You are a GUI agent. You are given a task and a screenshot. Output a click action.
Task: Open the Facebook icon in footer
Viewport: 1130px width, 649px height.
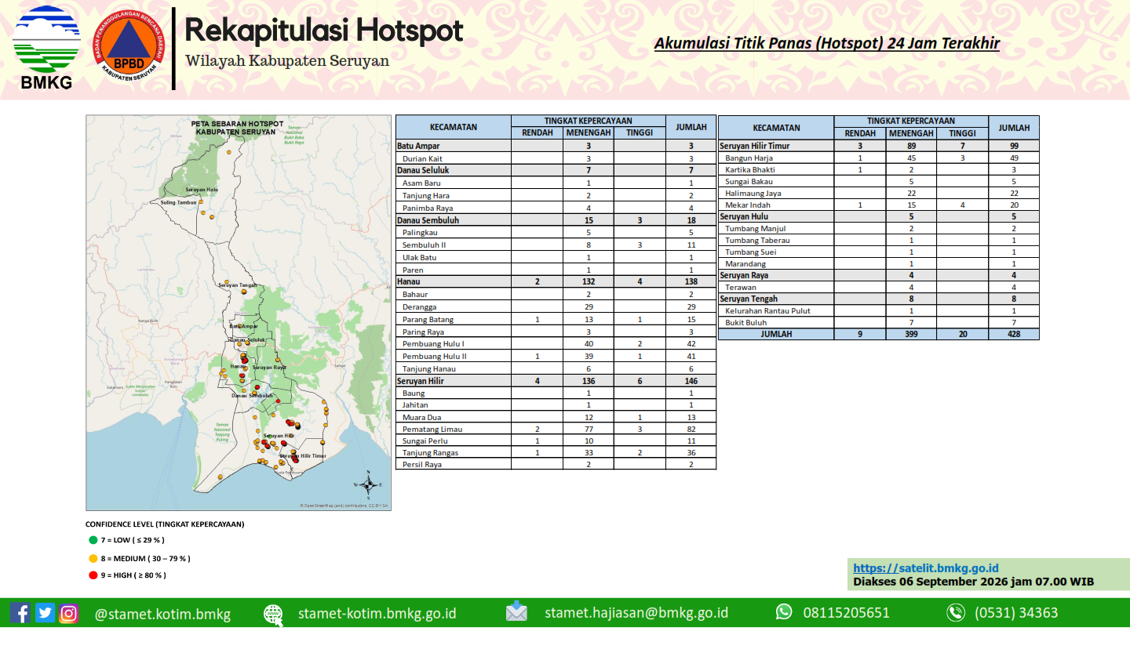[21, 613]
